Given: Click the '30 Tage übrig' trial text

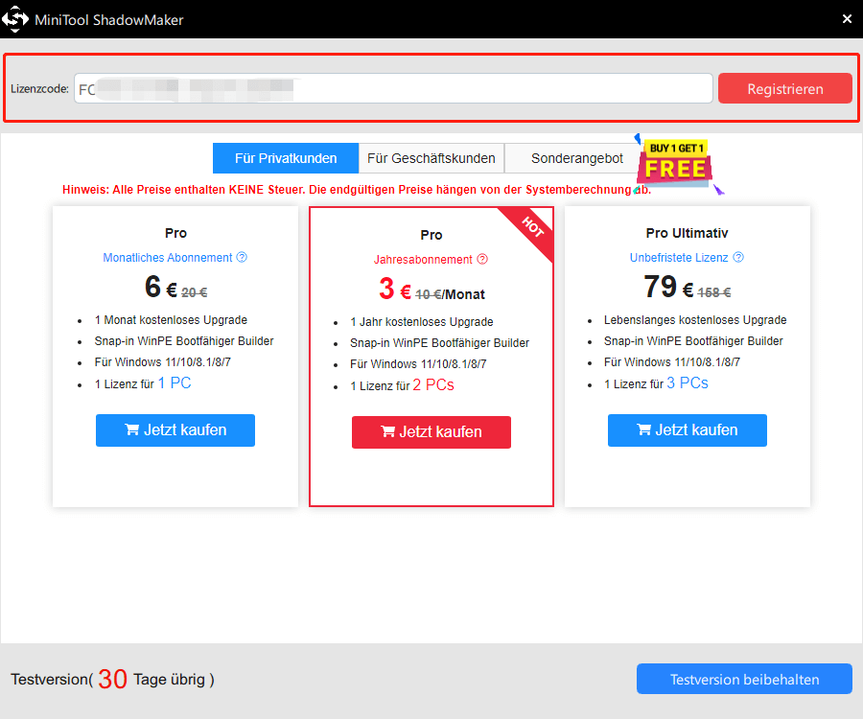Looking at the screenshot, I should coord(156,679).
